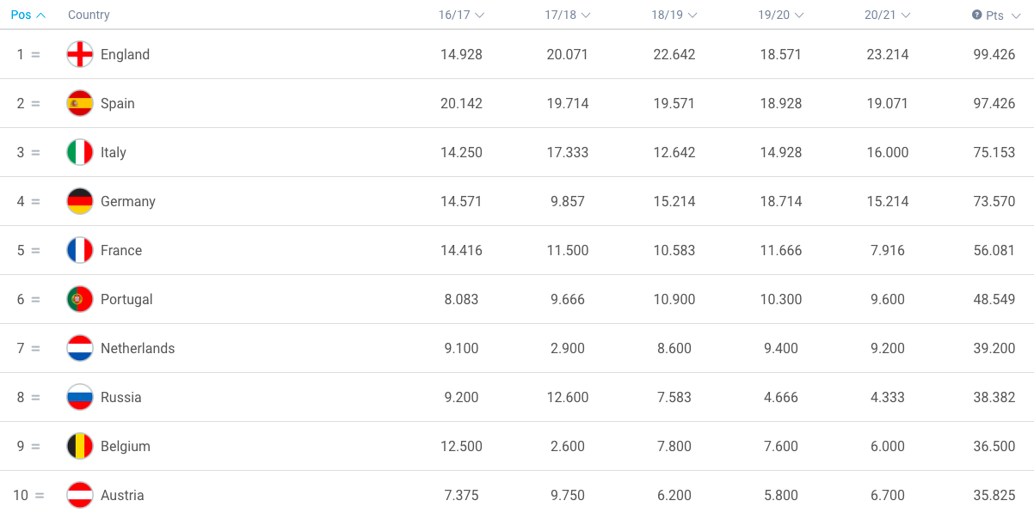Sort by the 18/19 season column
This screenshot has width=1034, height=519.
674,15
